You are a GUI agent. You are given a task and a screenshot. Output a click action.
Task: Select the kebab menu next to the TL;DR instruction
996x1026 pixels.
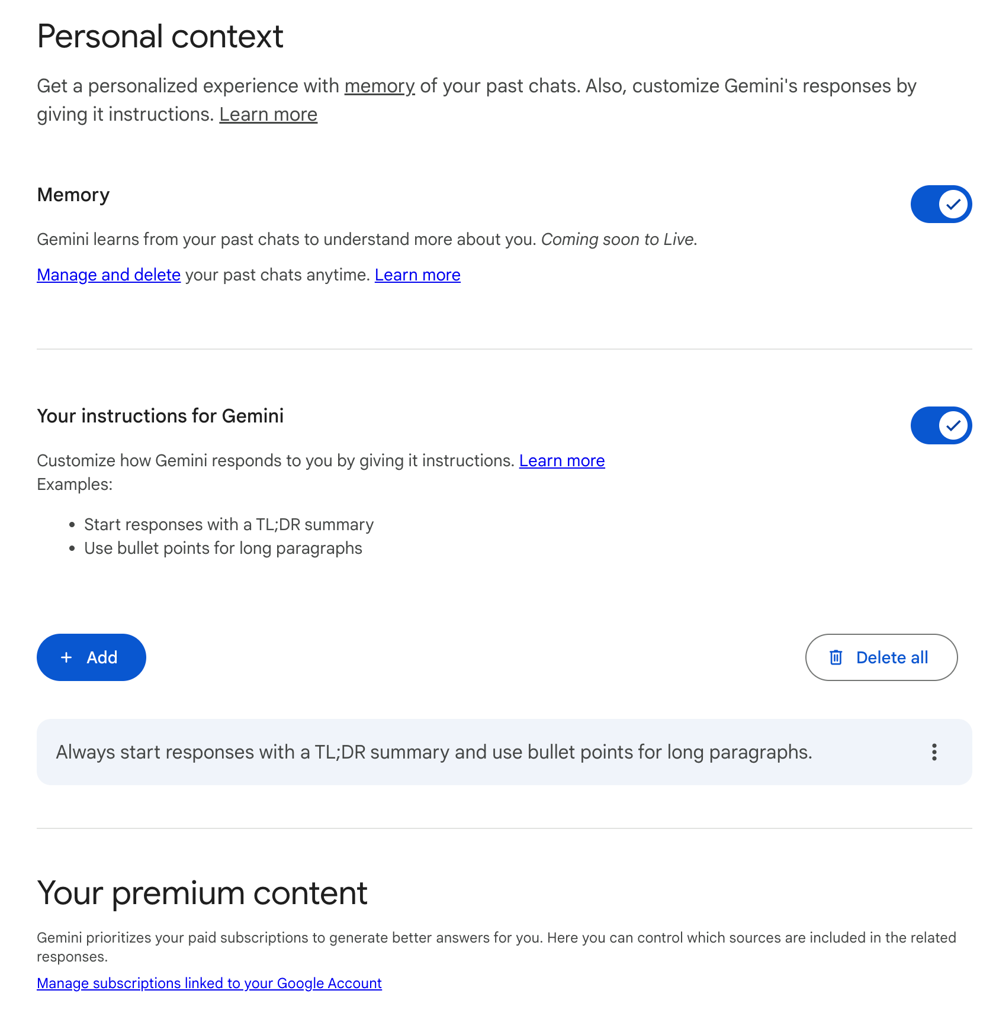934,752
